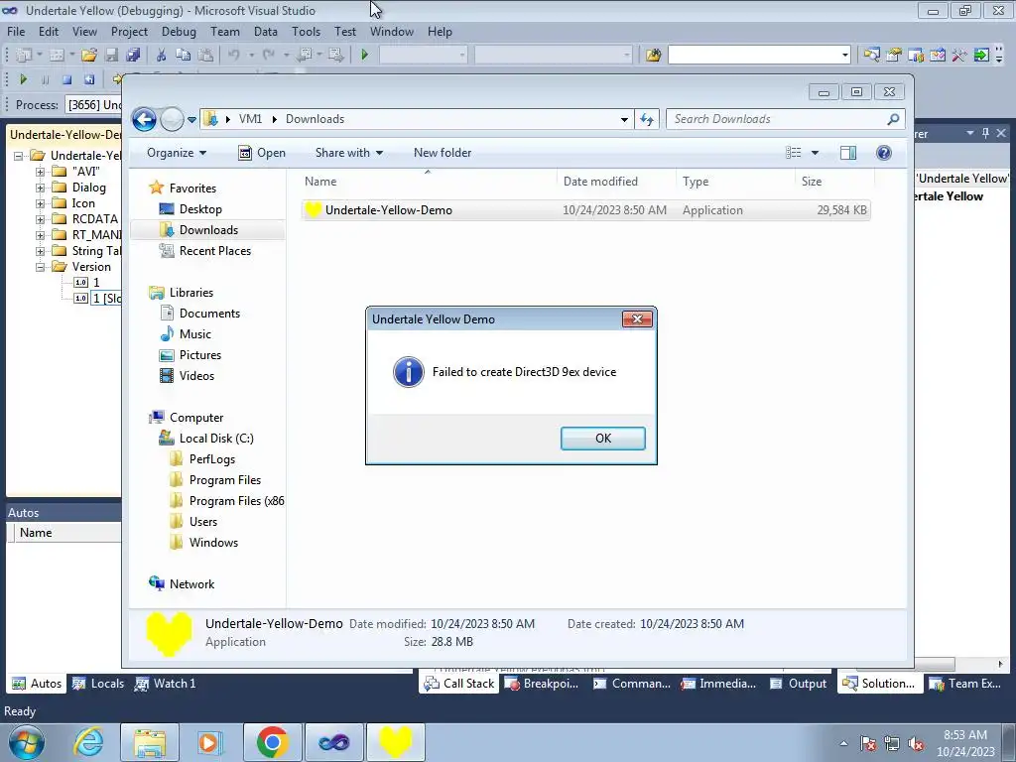
Task: Click the Open File folder icon in toolbar
Action: (x=89, y=56)
